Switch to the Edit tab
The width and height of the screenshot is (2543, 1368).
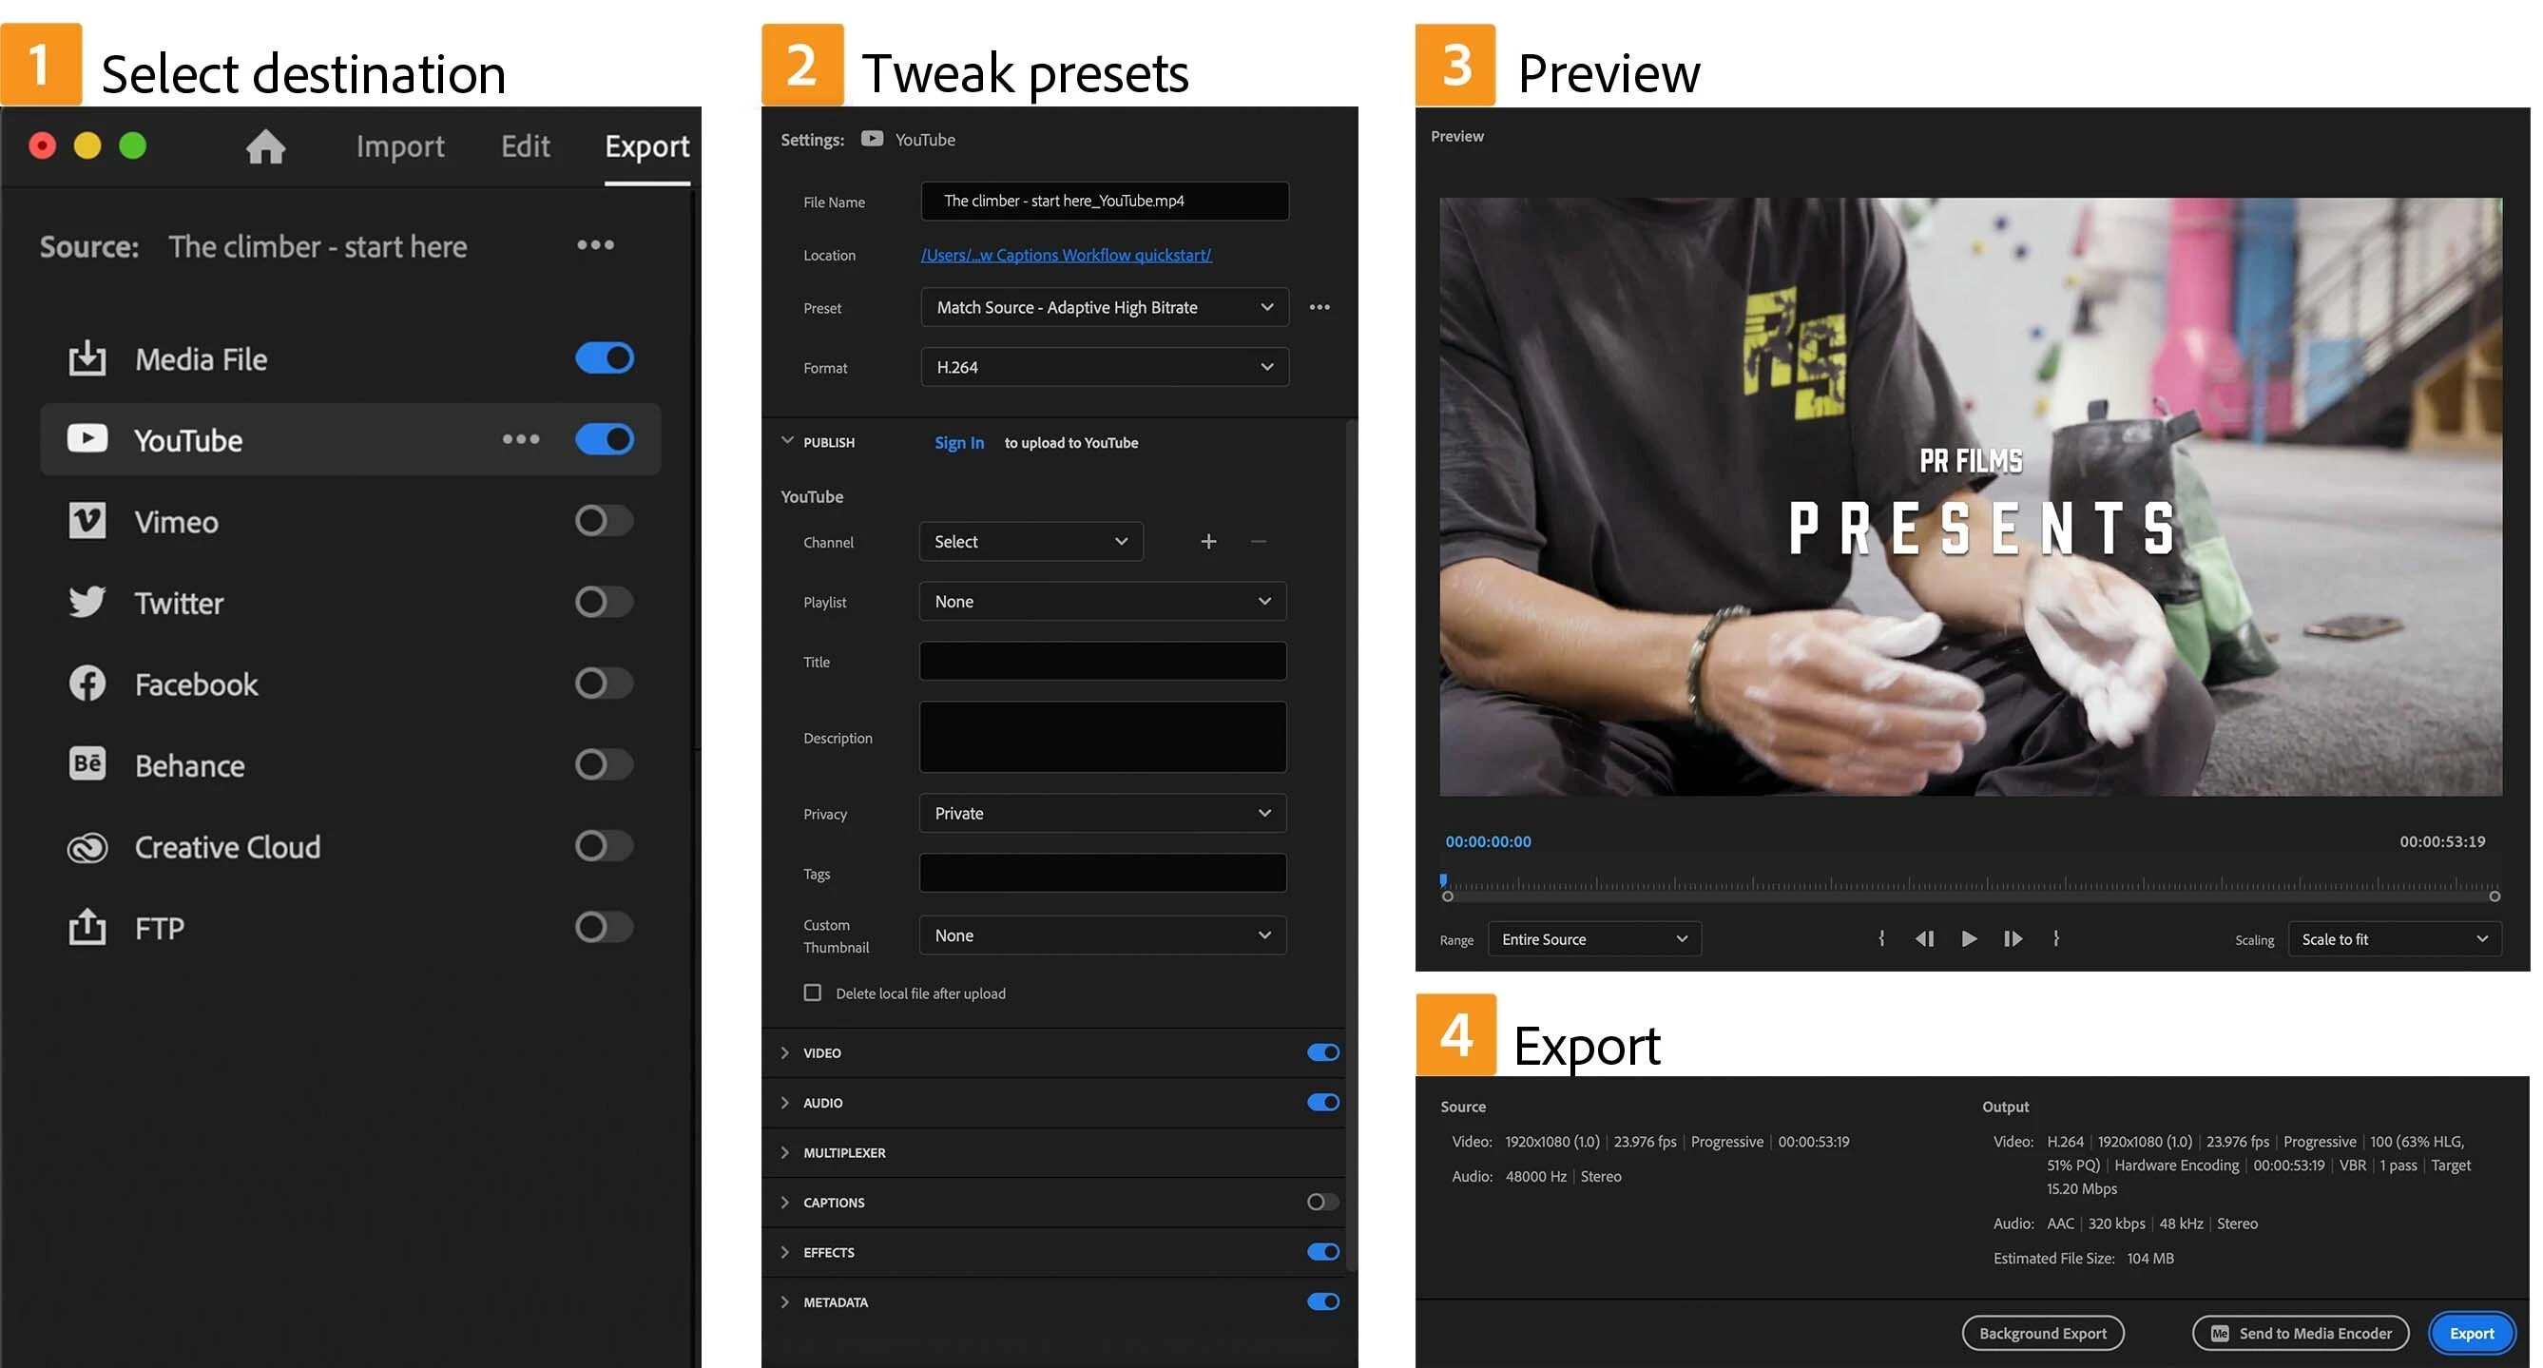tap(524, 147)
